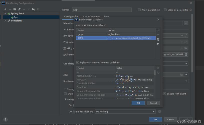
Task: Paste environment variables from clipboard icon
Action: 158,44
